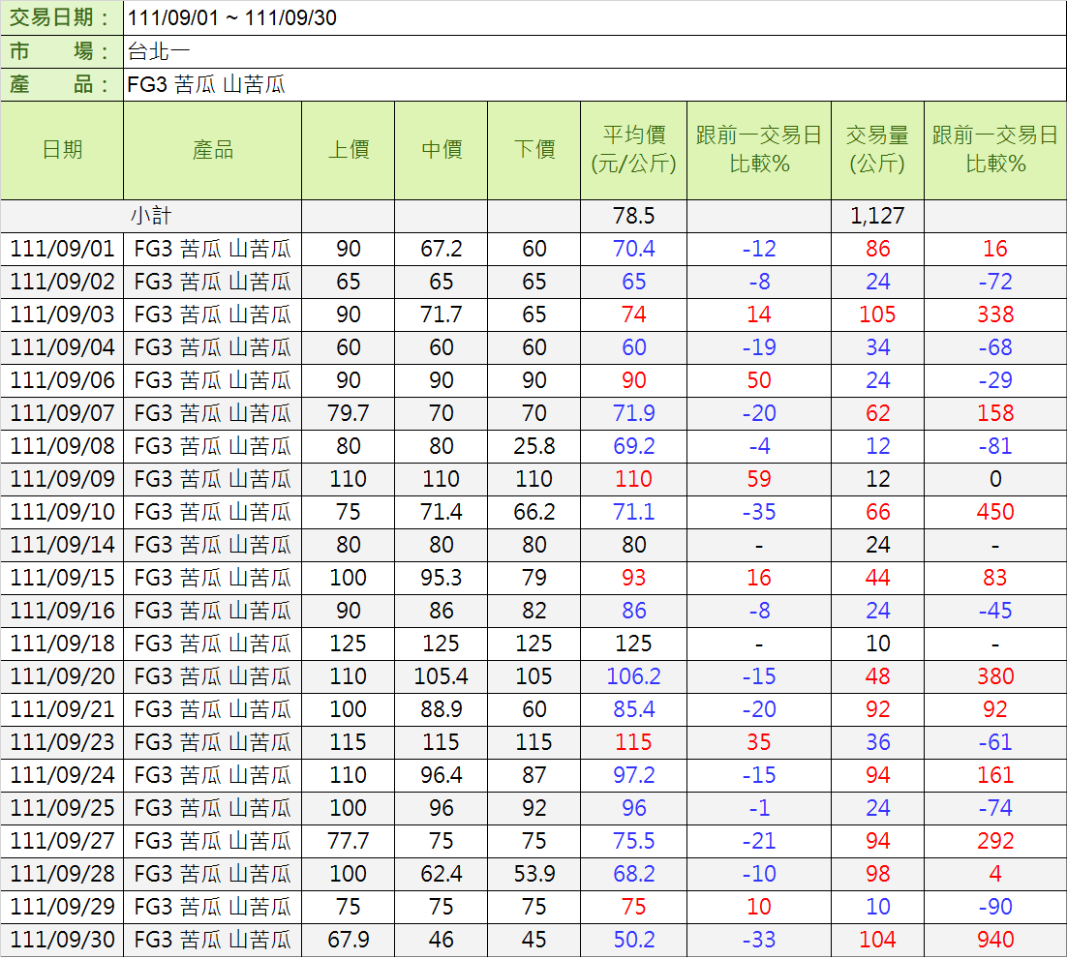Click the 交易量 (公斤) column header
Screen dimensions: 1067x959
tap(877, 150)
